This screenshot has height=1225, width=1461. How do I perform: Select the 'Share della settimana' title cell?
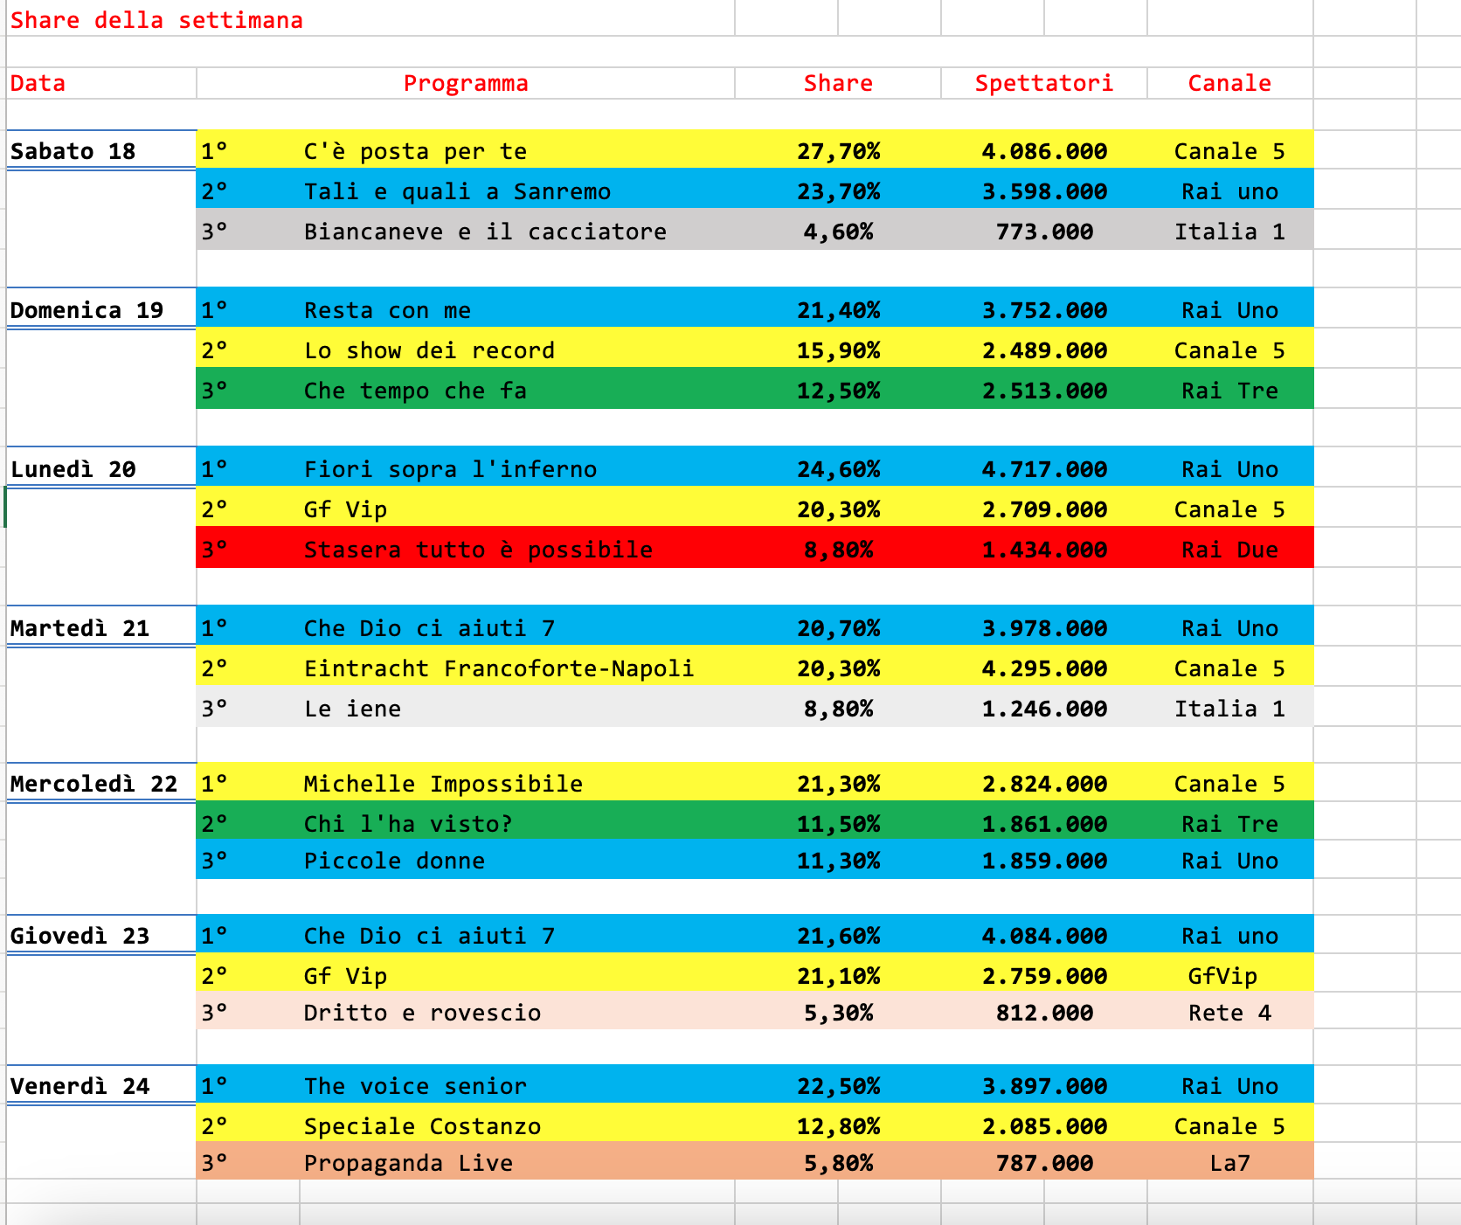tap(157, 20)
